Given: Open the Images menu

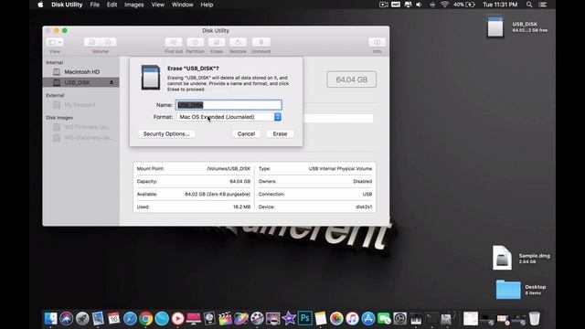Looking at the screenshot, I should (x=134, y=5).
